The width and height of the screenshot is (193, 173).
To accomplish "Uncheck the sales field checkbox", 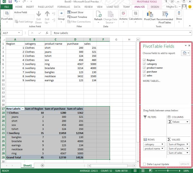I will pyautogui.click(x=144, y=75).
